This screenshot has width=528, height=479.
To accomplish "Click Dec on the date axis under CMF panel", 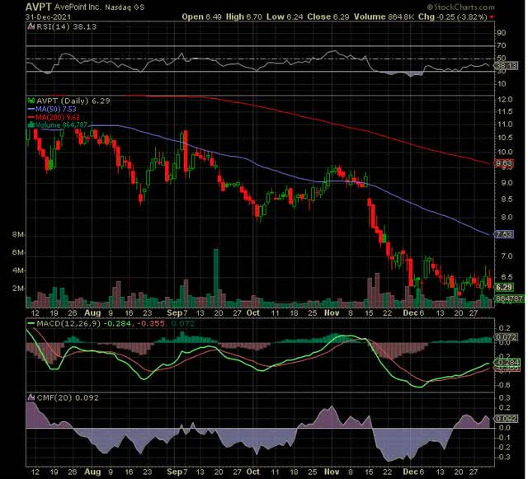I will coord(411,472).
